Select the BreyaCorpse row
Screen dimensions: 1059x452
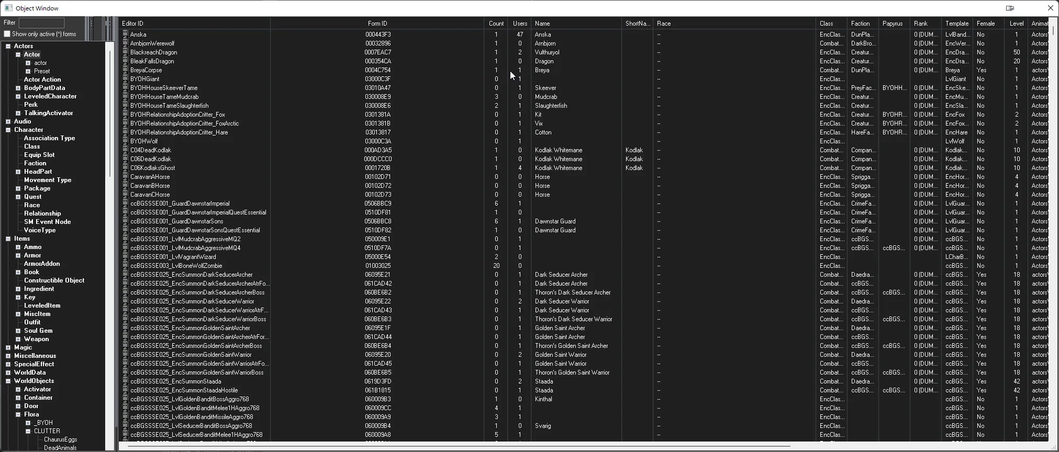pyautogui.click(x=584, y=70)
